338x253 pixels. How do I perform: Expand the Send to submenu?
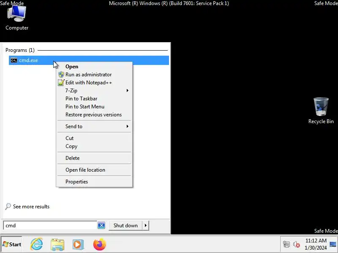[x=94, y=126]
